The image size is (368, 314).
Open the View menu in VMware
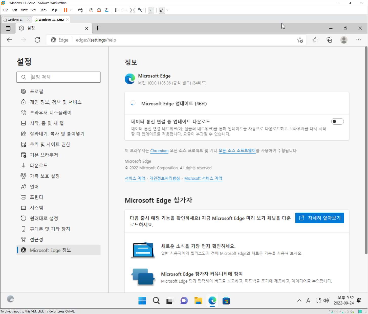click(x=24, y=10)
